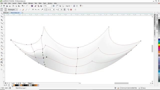
Task: Save the document with the Save icon
Action: [7, 6]
